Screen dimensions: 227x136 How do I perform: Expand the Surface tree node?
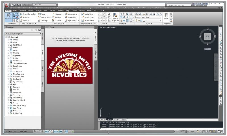tap(9, 48)
